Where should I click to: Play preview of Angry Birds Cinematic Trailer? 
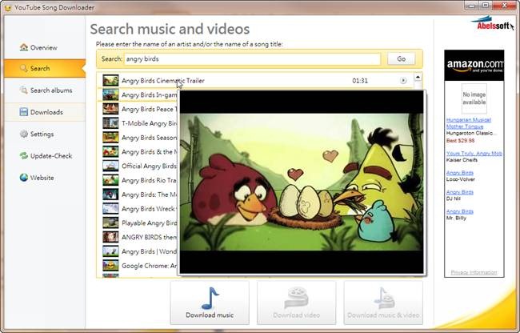pyautogui.click(x=403, y=81)
